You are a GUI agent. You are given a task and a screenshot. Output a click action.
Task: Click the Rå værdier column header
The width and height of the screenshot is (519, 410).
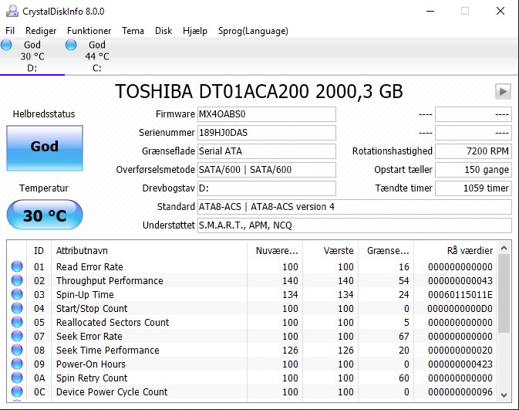455,251
